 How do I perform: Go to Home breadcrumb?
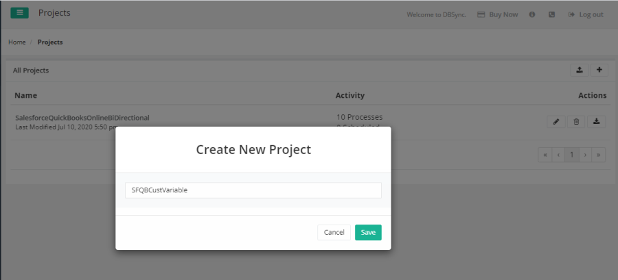coord(17,42)
